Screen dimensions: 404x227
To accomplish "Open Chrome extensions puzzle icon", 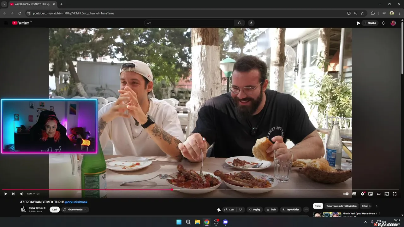I will [x=373, y=13].
